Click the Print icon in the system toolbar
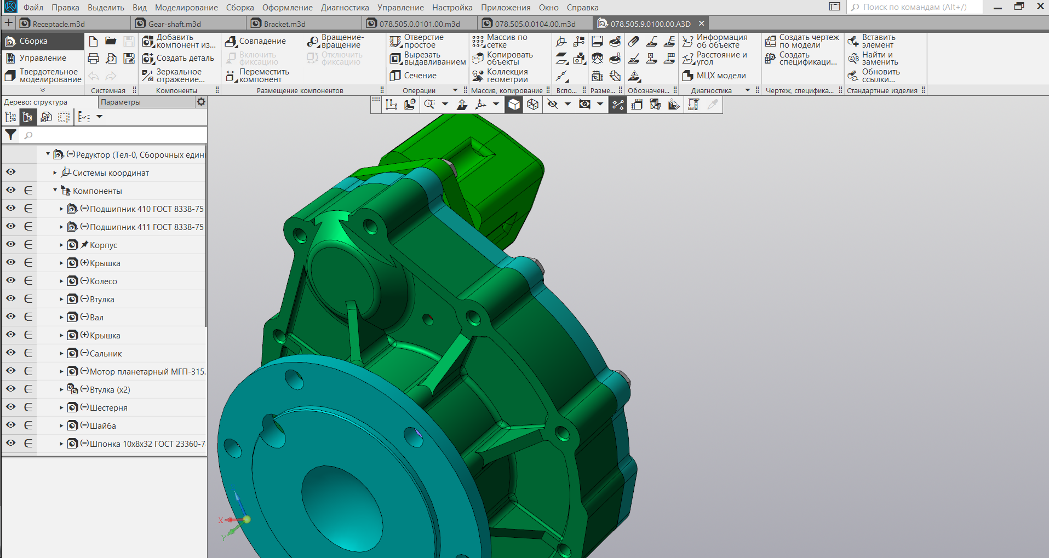 pos(93,59)
